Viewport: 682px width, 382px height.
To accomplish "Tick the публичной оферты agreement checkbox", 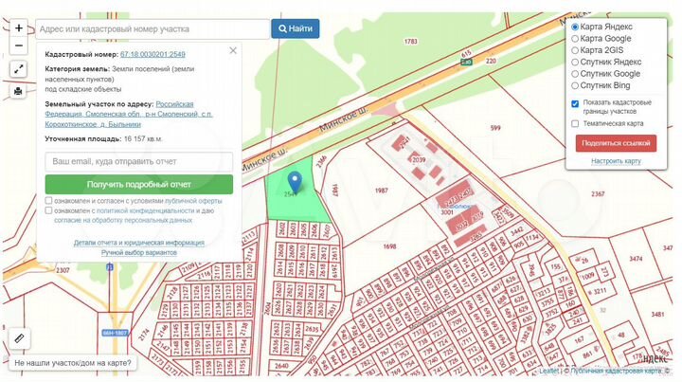I will coord(49,201).
